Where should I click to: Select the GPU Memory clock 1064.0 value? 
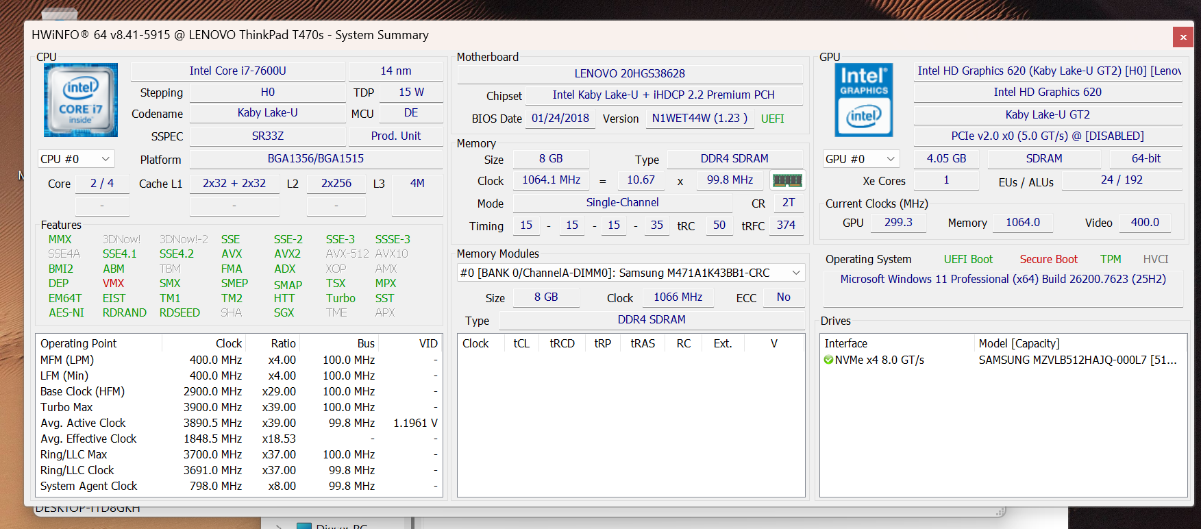[1023, 223]
